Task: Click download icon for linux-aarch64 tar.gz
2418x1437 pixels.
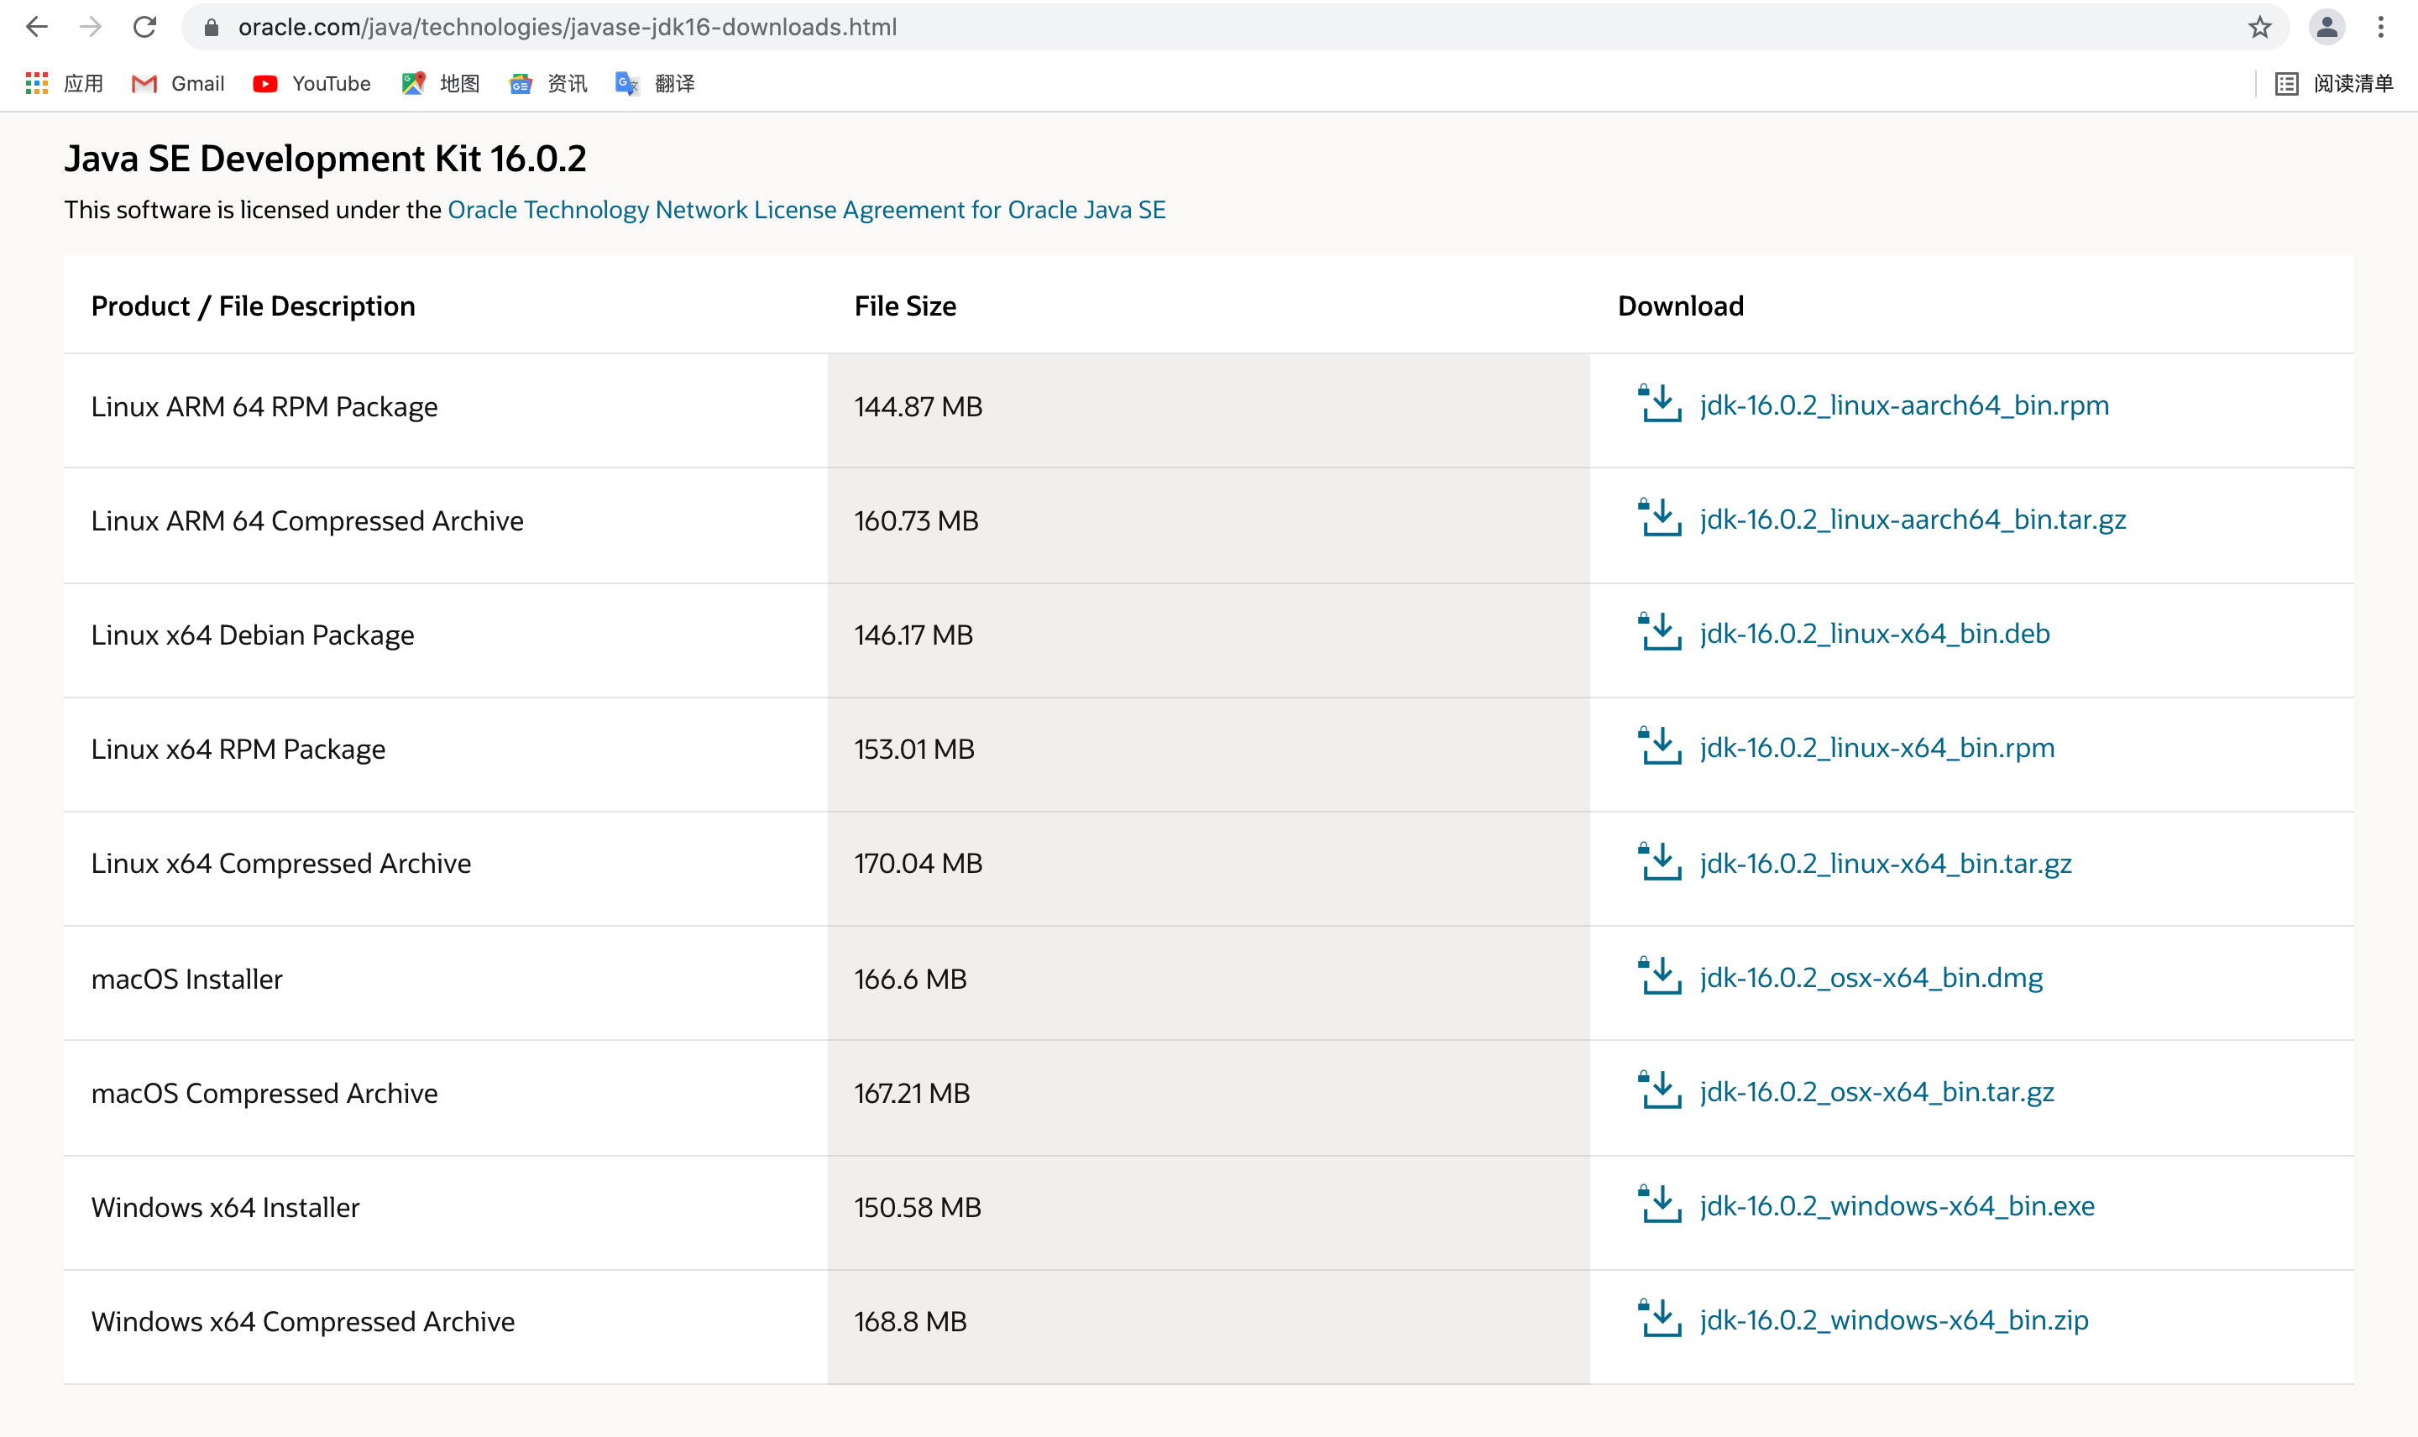Action: pos(1660,518)
